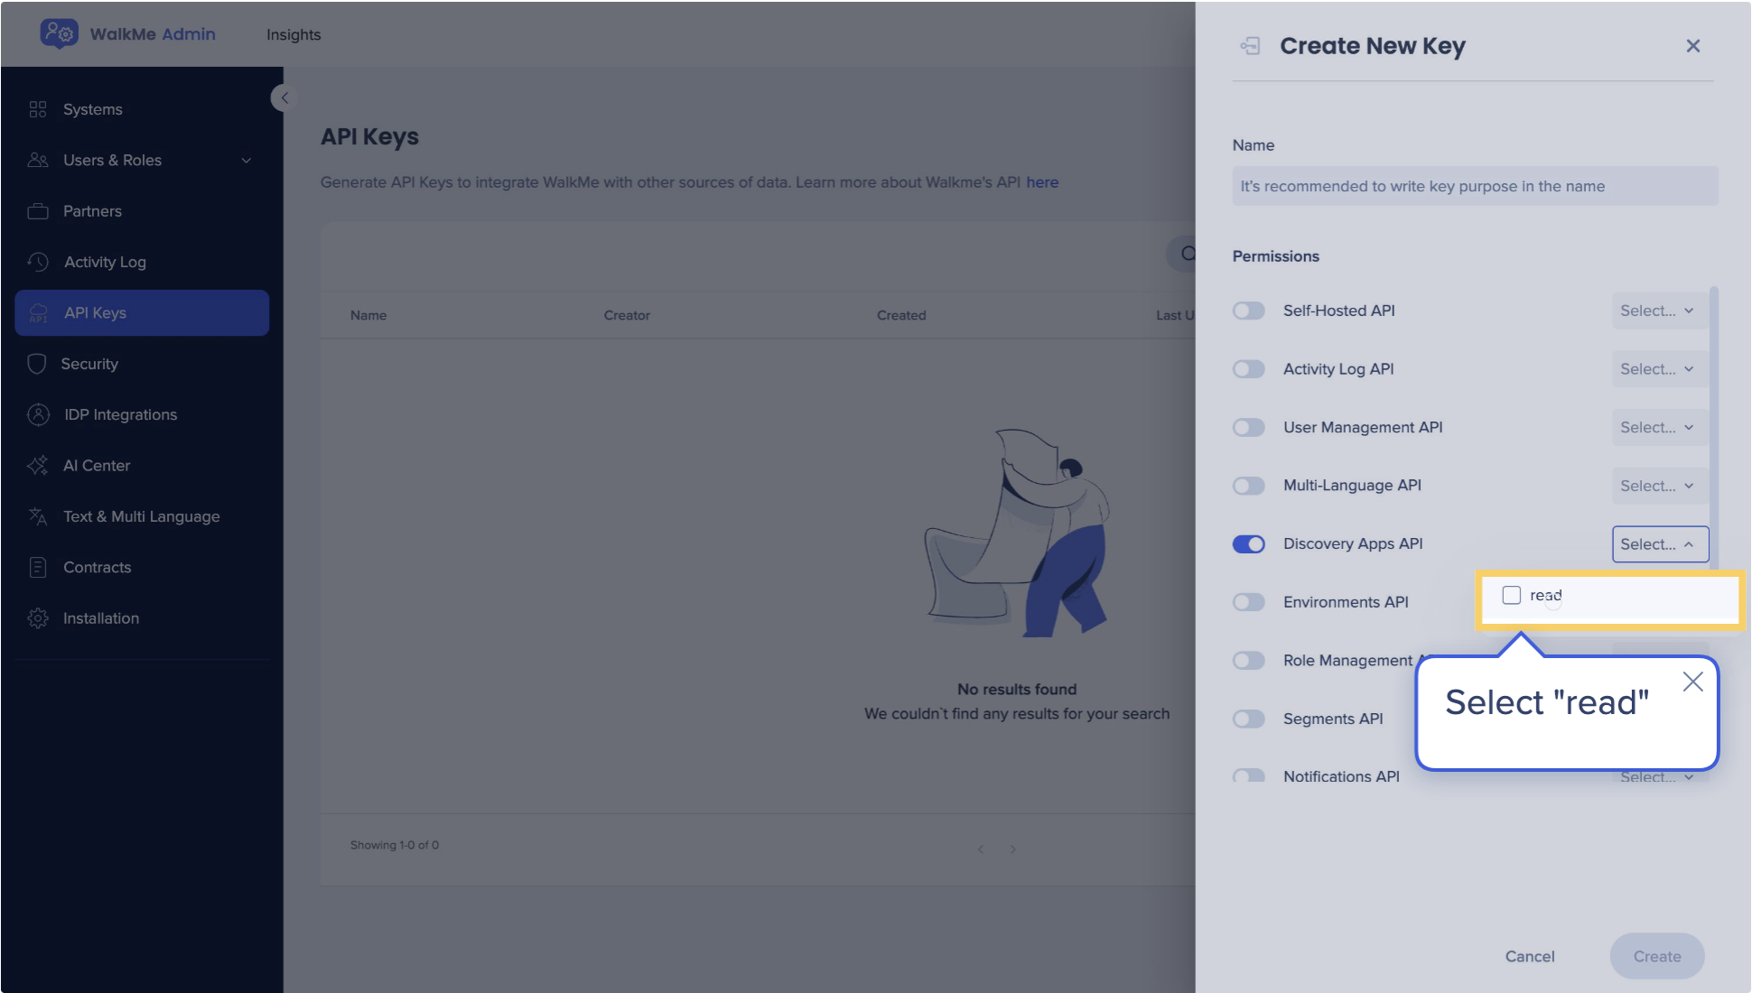This screenshot has width=1752, height=993.
Task: Click the Partners briefcase icon
Action: (x=38, y=211)
